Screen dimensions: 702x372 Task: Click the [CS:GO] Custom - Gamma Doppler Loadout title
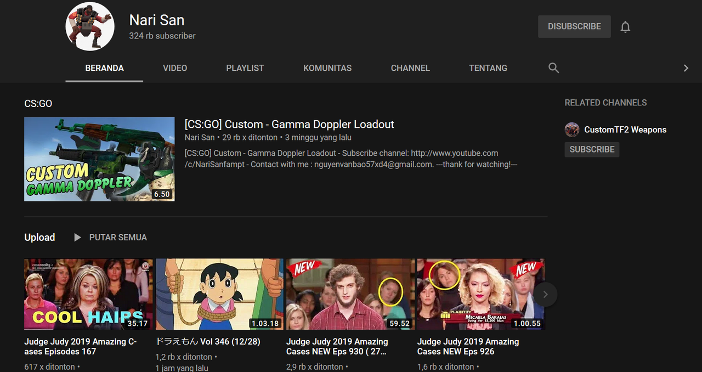[x=290, y=125]
